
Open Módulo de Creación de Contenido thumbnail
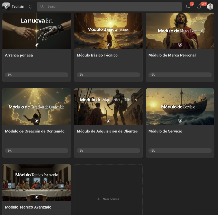[x=37, y=107]
